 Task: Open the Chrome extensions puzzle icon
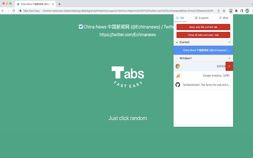[236, 10]
